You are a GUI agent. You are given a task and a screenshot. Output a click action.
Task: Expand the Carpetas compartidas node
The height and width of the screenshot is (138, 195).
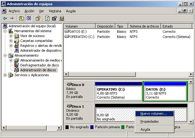11,41
